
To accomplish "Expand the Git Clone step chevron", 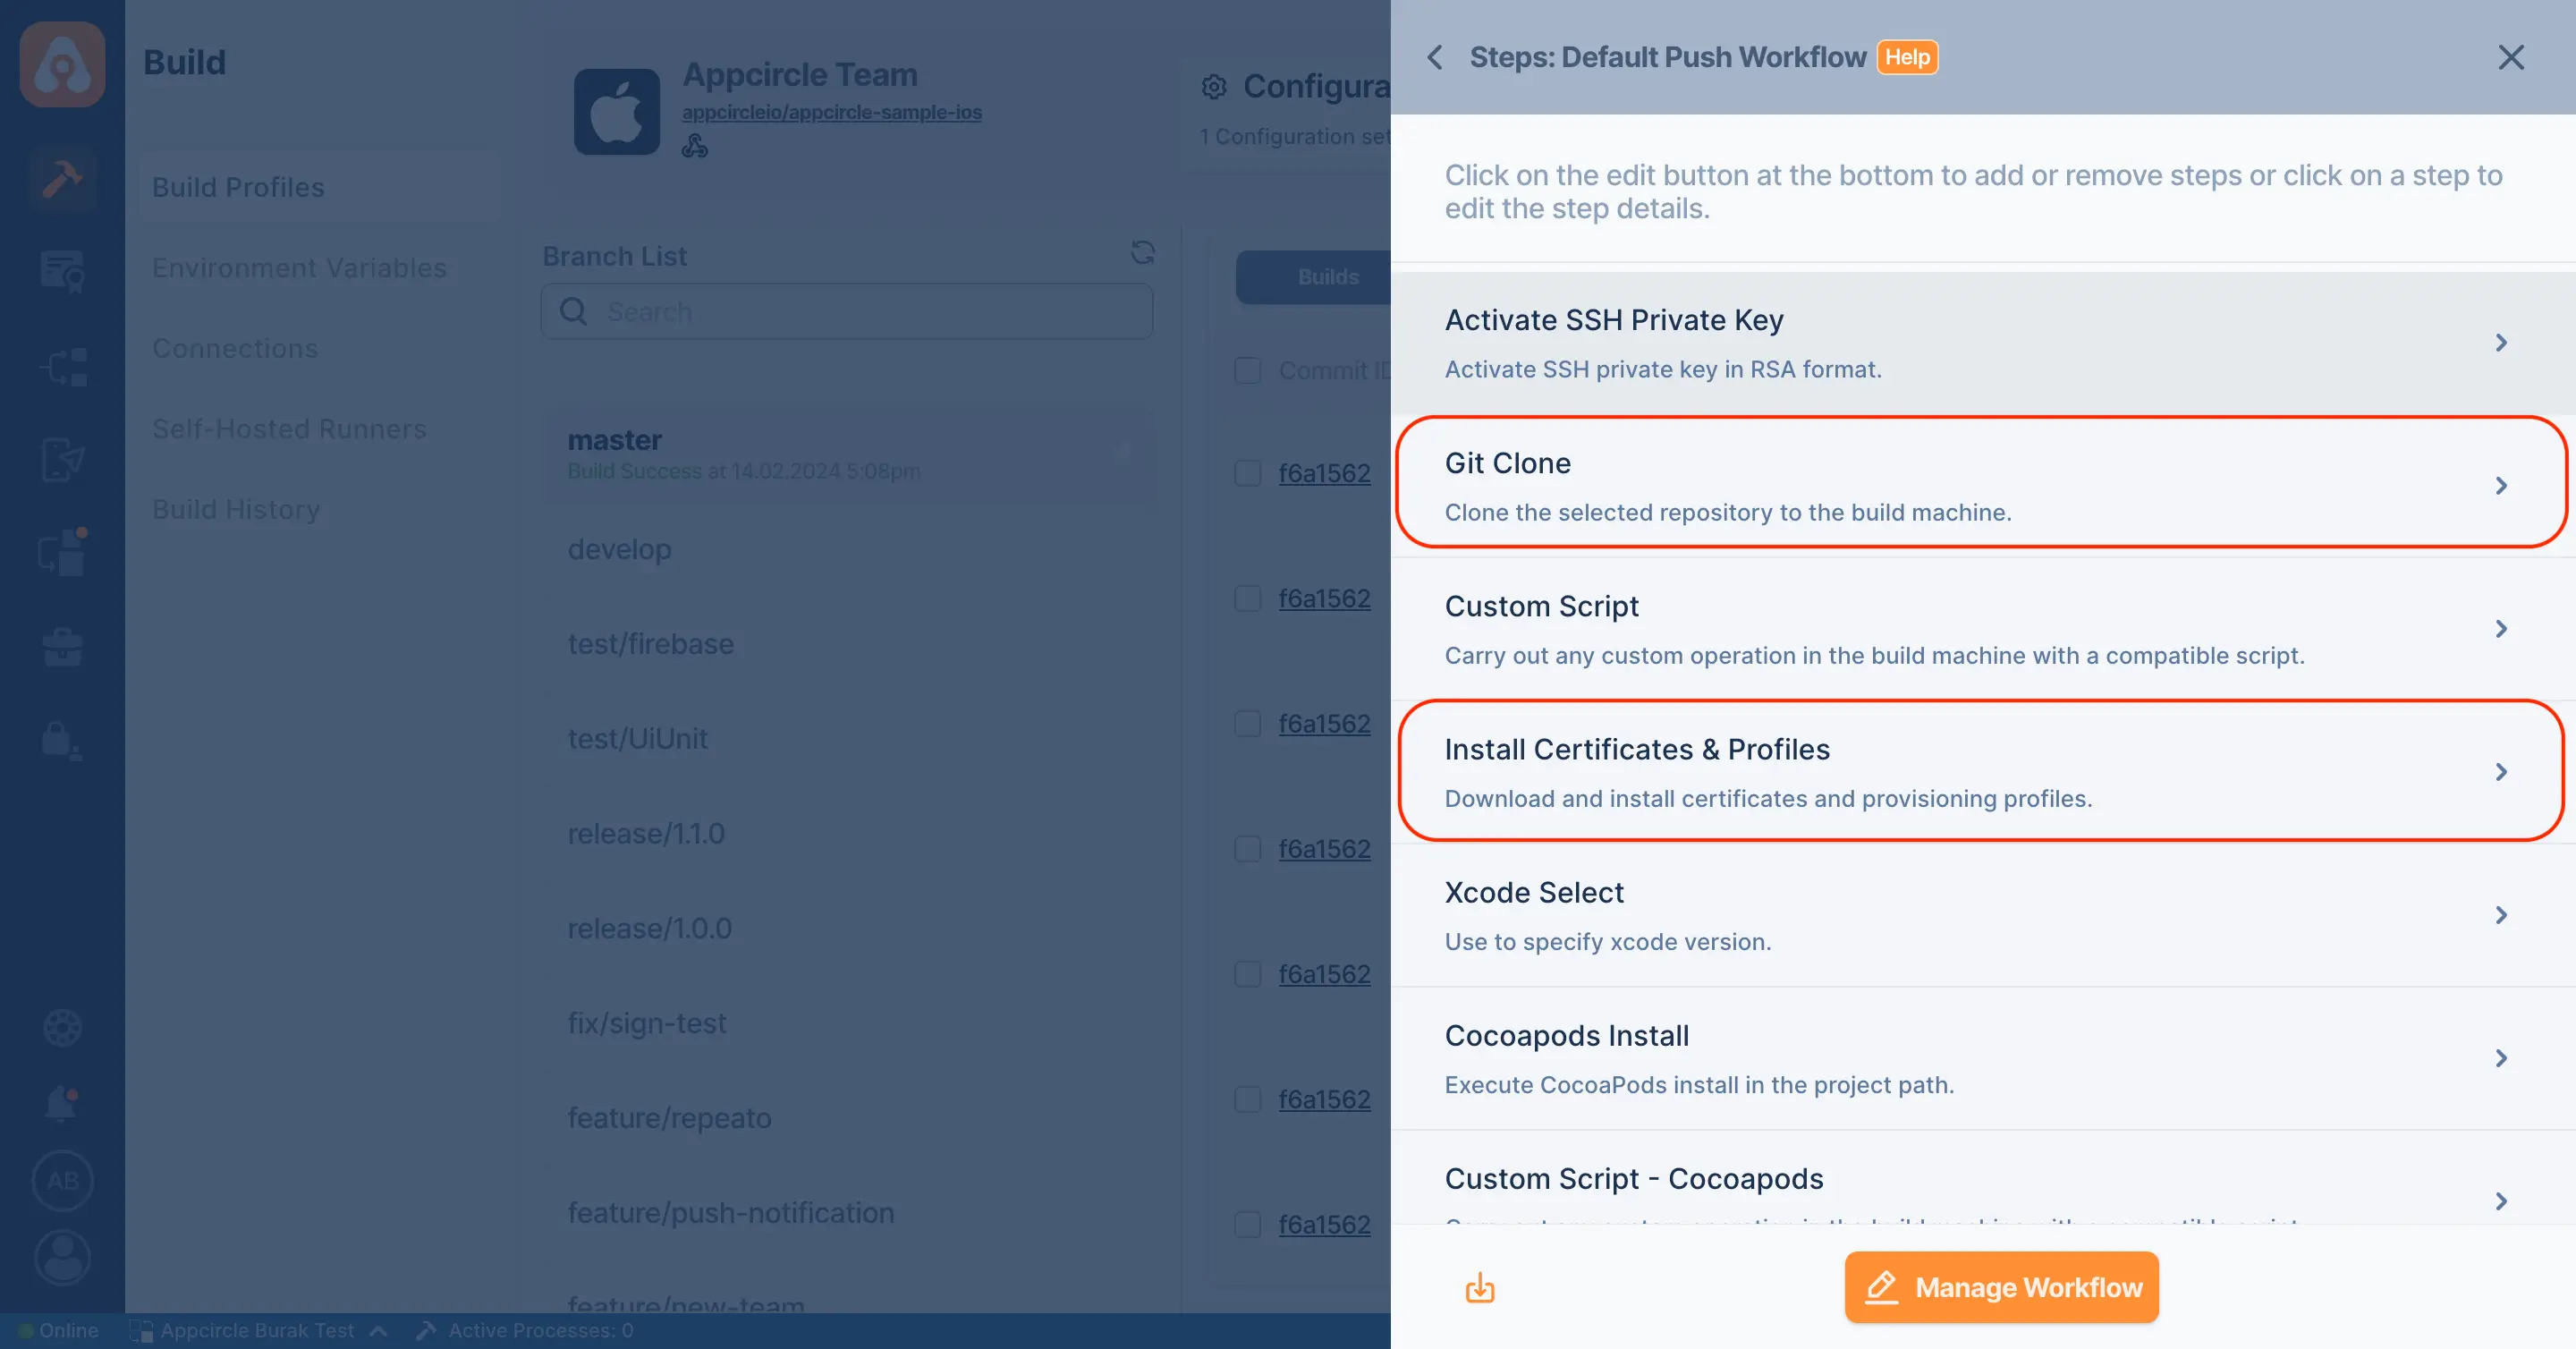I will click(x=2501, y=486).
